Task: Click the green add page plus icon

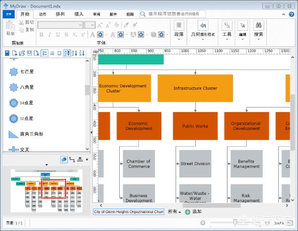Action: (x=188, y=212)
